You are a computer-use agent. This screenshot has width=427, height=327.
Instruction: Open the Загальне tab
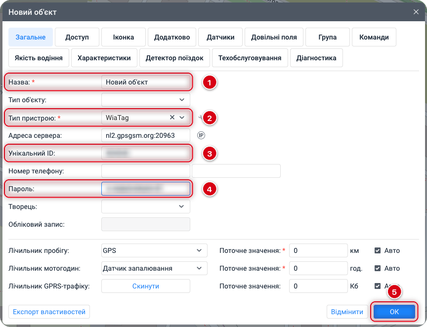pyautogui.click(x=31, y=37)
